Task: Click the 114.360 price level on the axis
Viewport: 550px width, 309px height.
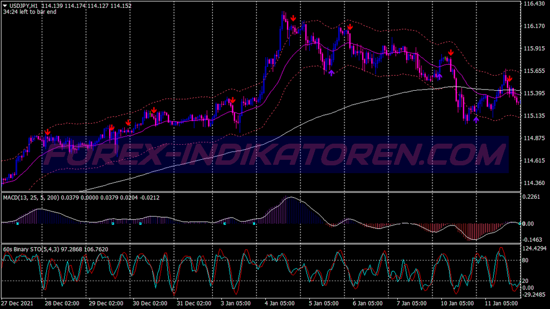Action: click(x=534, y=183)
